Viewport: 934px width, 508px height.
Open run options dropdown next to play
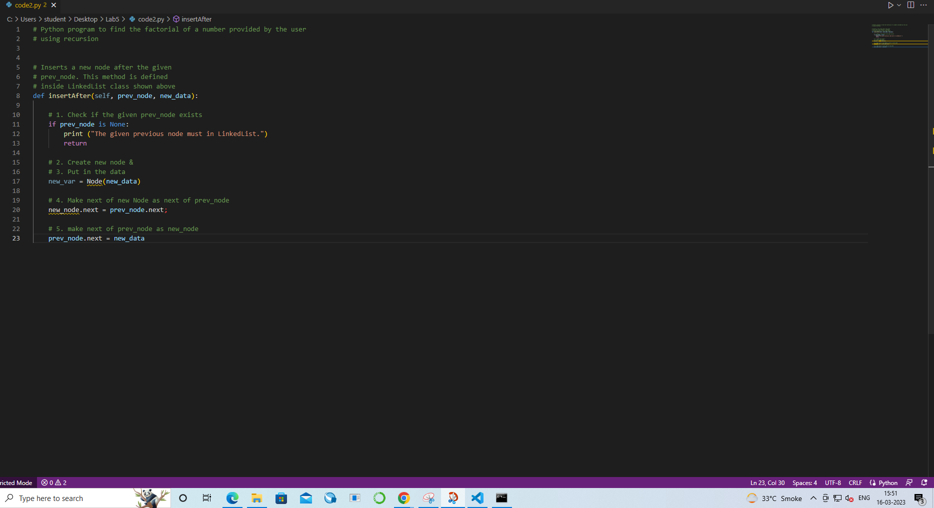[x=899, y=5]
